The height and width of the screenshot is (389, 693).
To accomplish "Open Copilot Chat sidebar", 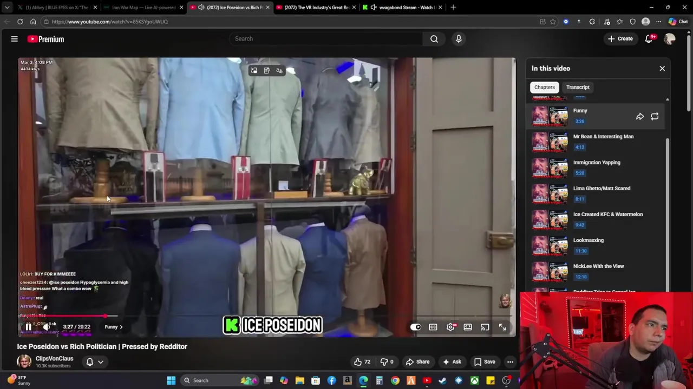I will [677, 22].
